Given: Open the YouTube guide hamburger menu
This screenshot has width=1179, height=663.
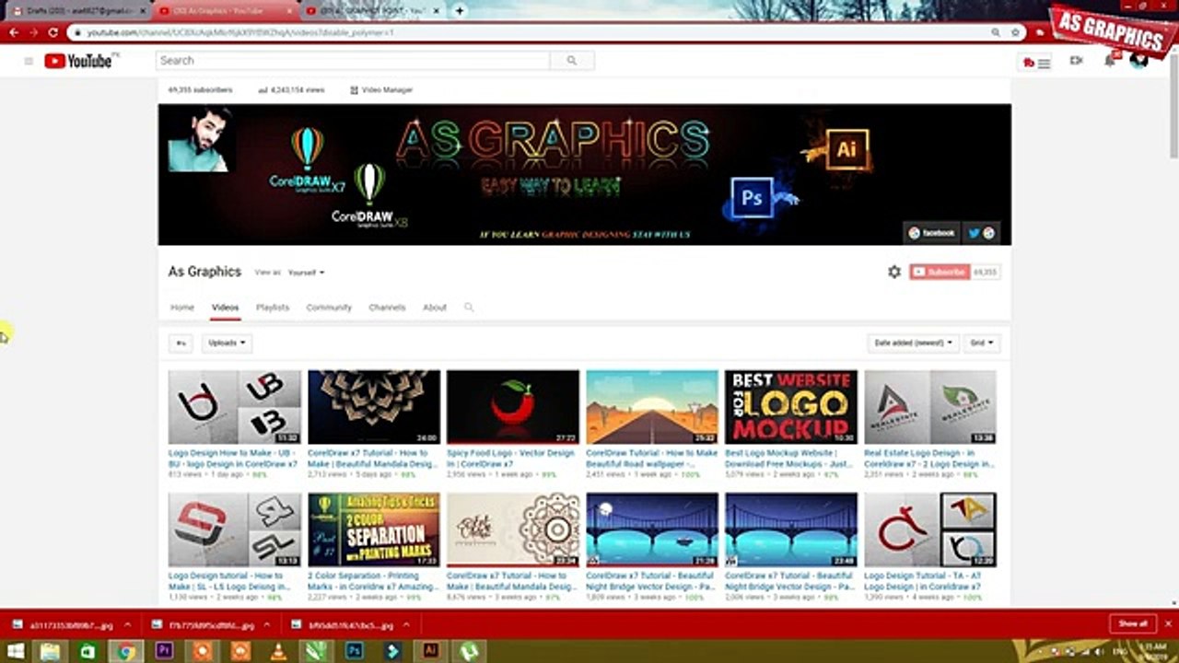Looking at the screenshot, I should [x=29, y=61].
